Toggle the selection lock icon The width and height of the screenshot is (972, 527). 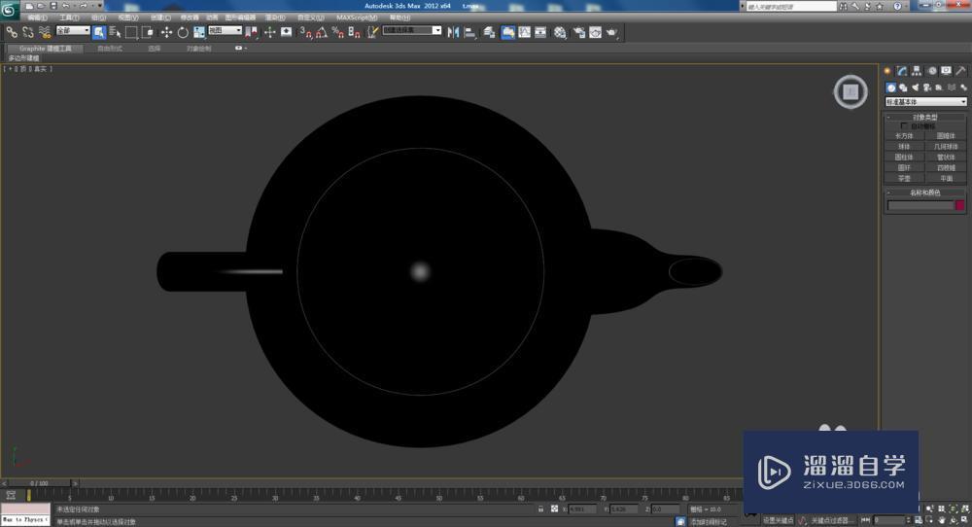click(x=541, y=509)
